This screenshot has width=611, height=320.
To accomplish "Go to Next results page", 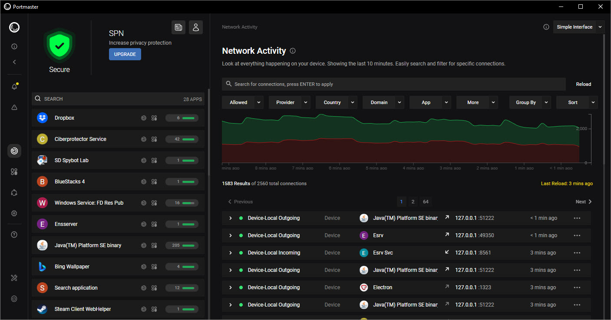I will [584, 202].
